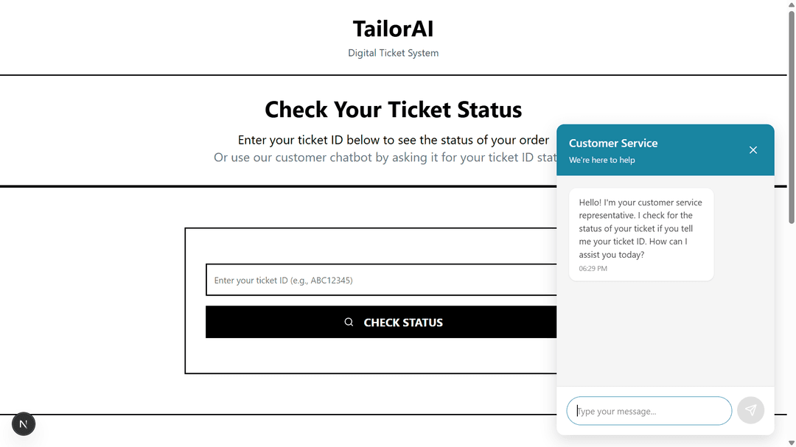This screenshot has width=796, height=447.
Task: Open the N development badge at bottom left
Action: point(23,424)
